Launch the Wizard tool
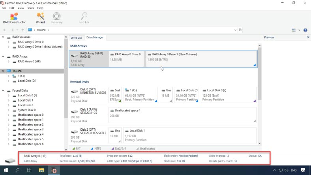Image resolution: width=311 pixels, height=175 pixels. click(40, 18)
